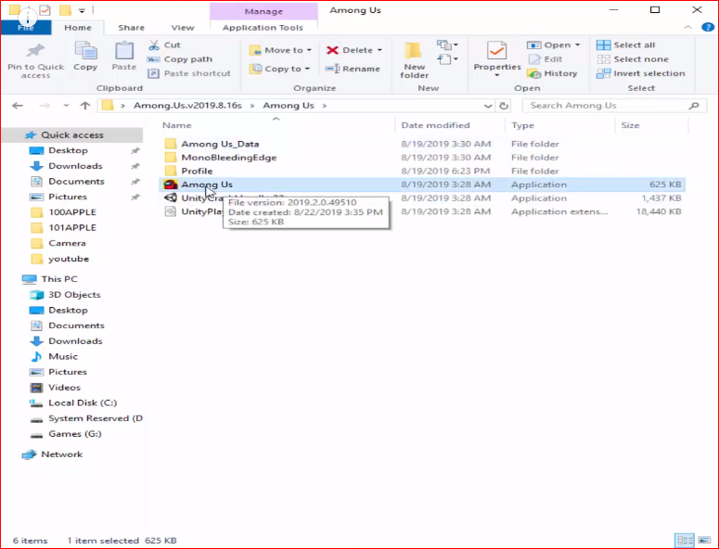Sort by Size column header

(x=630, y=125)
